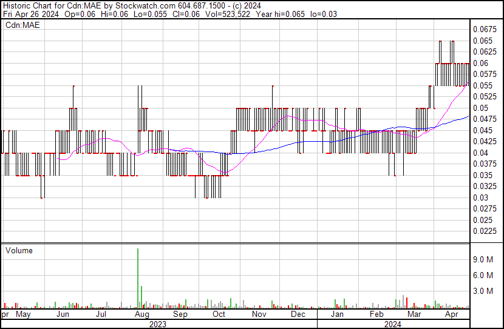Select the May label on time axis
The width and height of the screenshot is (504, 329).
(23, 314)
